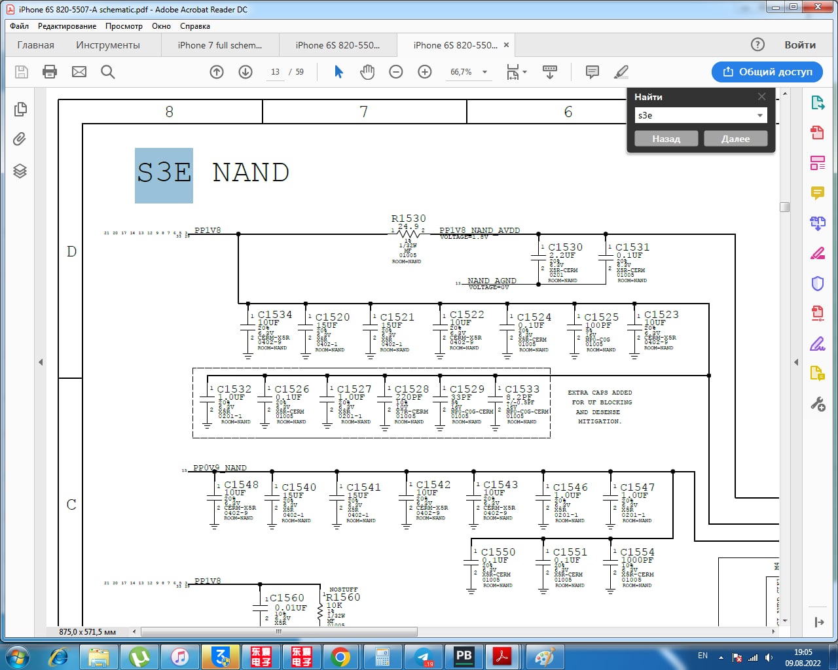Switch to iPhone 7 full schem... tab
Viewport: 838px width, 670px height.
coord(219,45)
